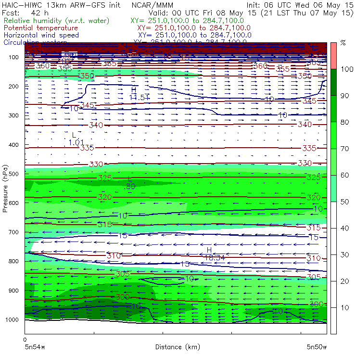Select the 60–70 light green colorbar segment

point(333,162)
